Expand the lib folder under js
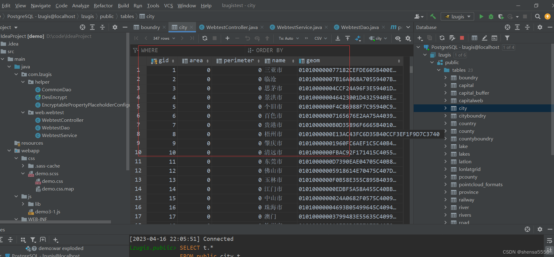This screenshot has height=257, width=554. [x=23, y=204]
